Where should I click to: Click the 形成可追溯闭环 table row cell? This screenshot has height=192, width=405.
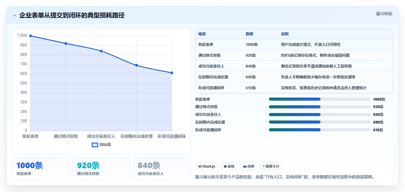tap(211, 88)
